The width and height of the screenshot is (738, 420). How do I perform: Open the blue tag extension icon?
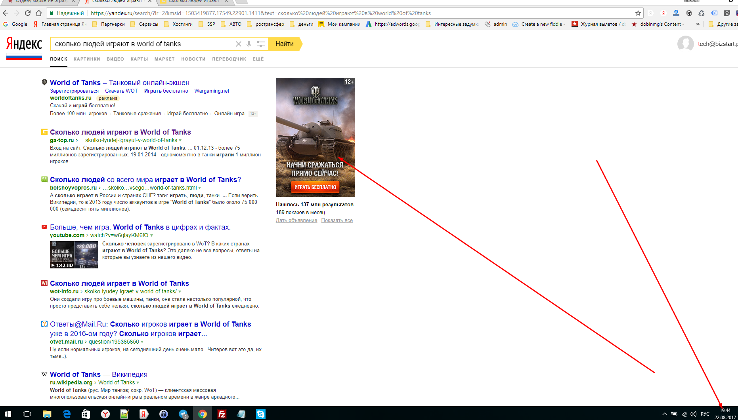click(714, 13)
